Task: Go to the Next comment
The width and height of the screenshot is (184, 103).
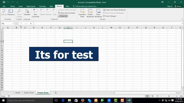Action: point(55,12)
